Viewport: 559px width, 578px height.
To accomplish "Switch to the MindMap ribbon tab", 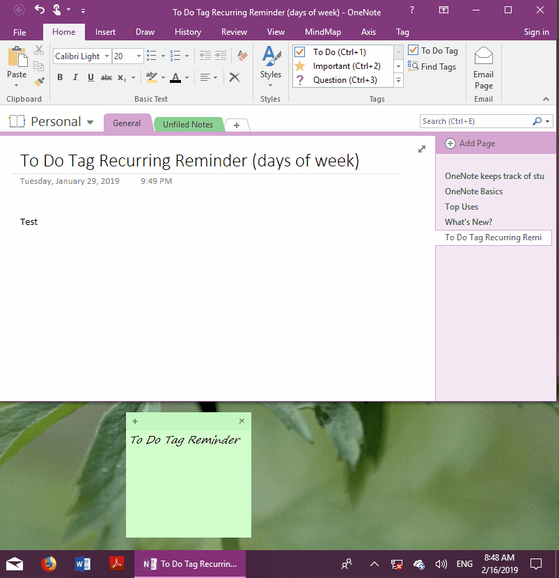I will point(322,31).
